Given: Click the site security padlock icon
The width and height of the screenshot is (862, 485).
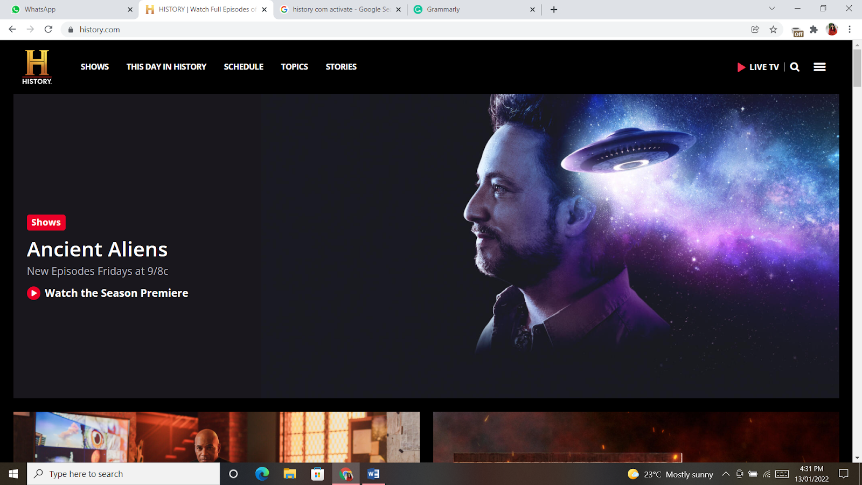Looking at the screenshot, I should click(71, 30).
